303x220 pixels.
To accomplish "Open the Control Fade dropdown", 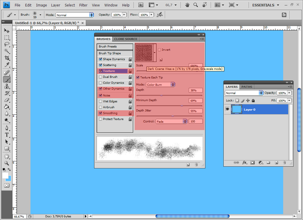I will [171, 122].
